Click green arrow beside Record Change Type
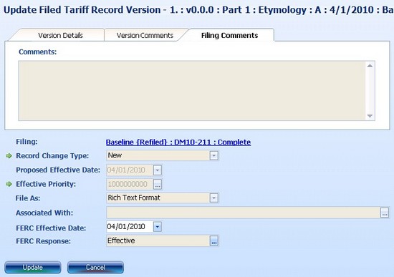Image resolution: width=394 pixels, height=277 pixels. click(x=9, y=156)
